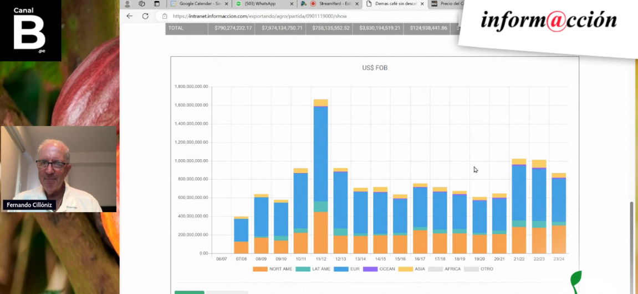Click the 11/12 bar's orange NORT AME segment
The width and height of the screenshot is (638, 294).
pyautogui.click(x=320, y=232)
